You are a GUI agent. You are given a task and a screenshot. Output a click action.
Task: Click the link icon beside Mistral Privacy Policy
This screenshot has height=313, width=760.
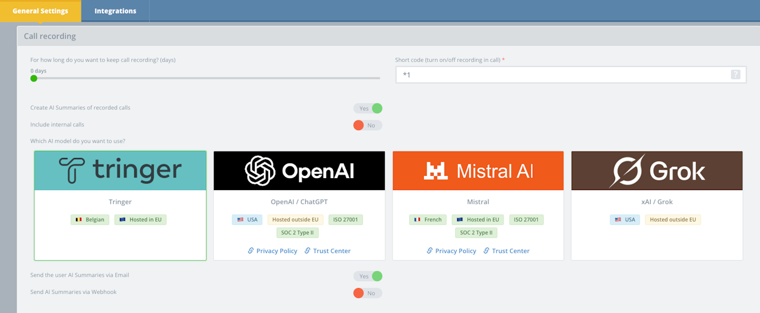click(x=430, y=251)
